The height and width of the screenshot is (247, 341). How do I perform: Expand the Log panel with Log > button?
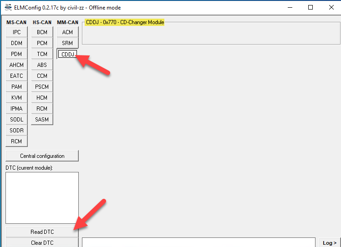[330, 242]
